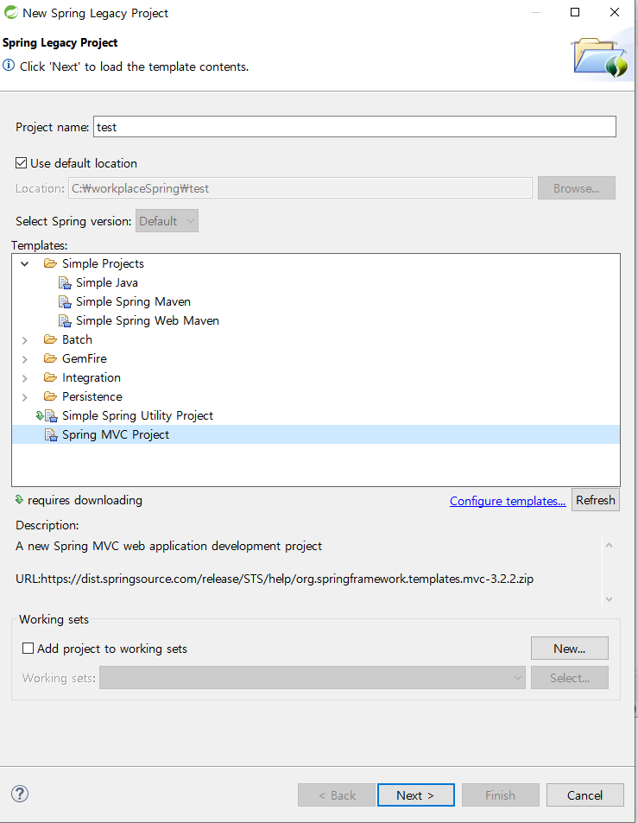Click the Simple Java template icon
The width and height of the screenshot is (638, 823).
(65, 283)
